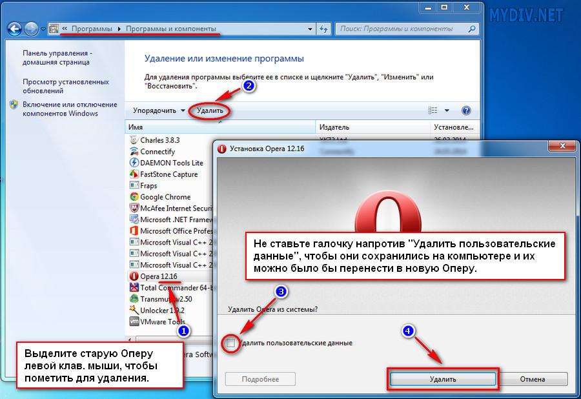This screenshot has height=399, width=581.
Task: Select the Microsoft .NET Framework icon
Action: coord(134,220)
